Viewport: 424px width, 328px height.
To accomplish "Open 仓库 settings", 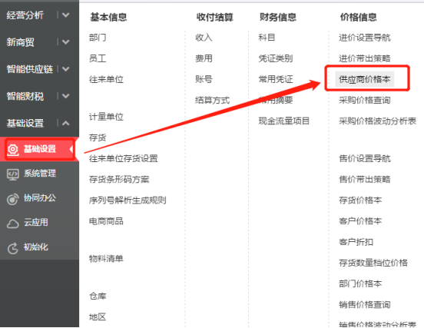I will 98,296.
